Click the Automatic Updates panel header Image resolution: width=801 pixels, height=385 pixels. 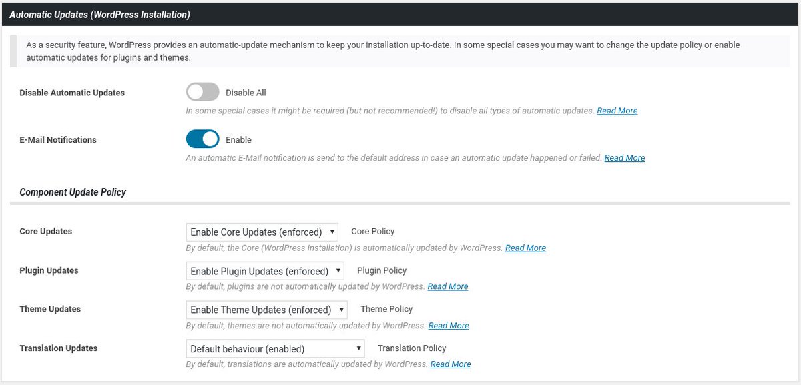click(x=400, y=13)
